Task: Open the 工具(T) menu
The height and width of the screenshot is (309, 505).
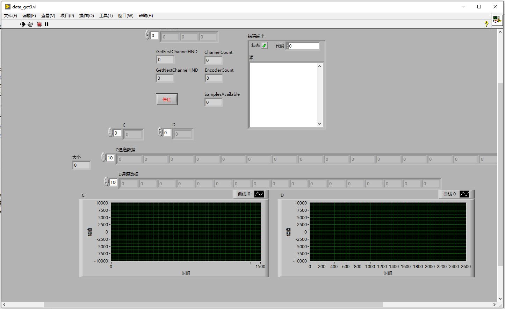Action: tap(106, 16)
